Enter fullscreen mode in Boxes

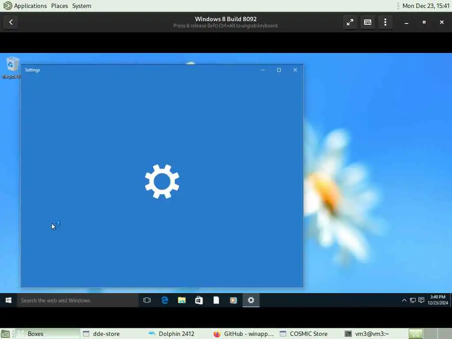coord(350,22)
